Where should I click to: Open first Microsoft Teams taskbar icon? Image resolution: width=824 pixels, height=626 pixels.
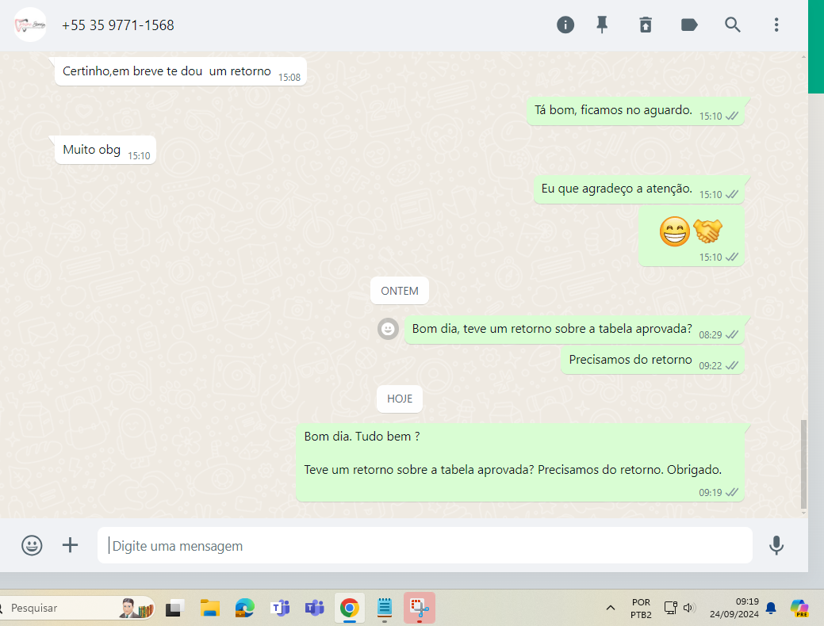[280, 608]
